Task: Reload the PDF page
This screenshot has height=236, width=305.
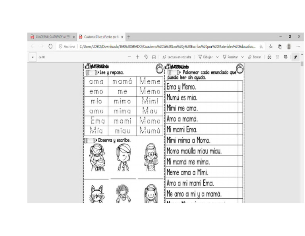Action: click(x=50, y=46)
